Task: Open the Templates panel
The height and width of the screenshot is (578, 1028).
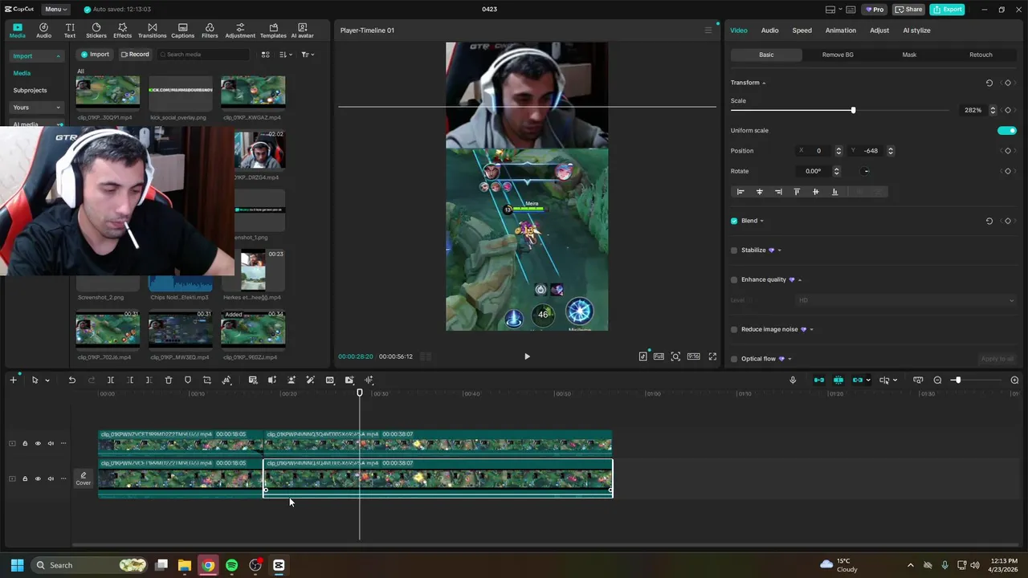Action: click(x=273, y=31)
